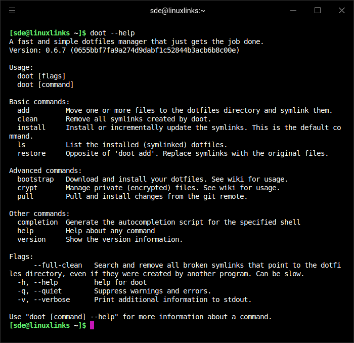
Task: Click the '--quiet' flag text
Action: [48, 291]
